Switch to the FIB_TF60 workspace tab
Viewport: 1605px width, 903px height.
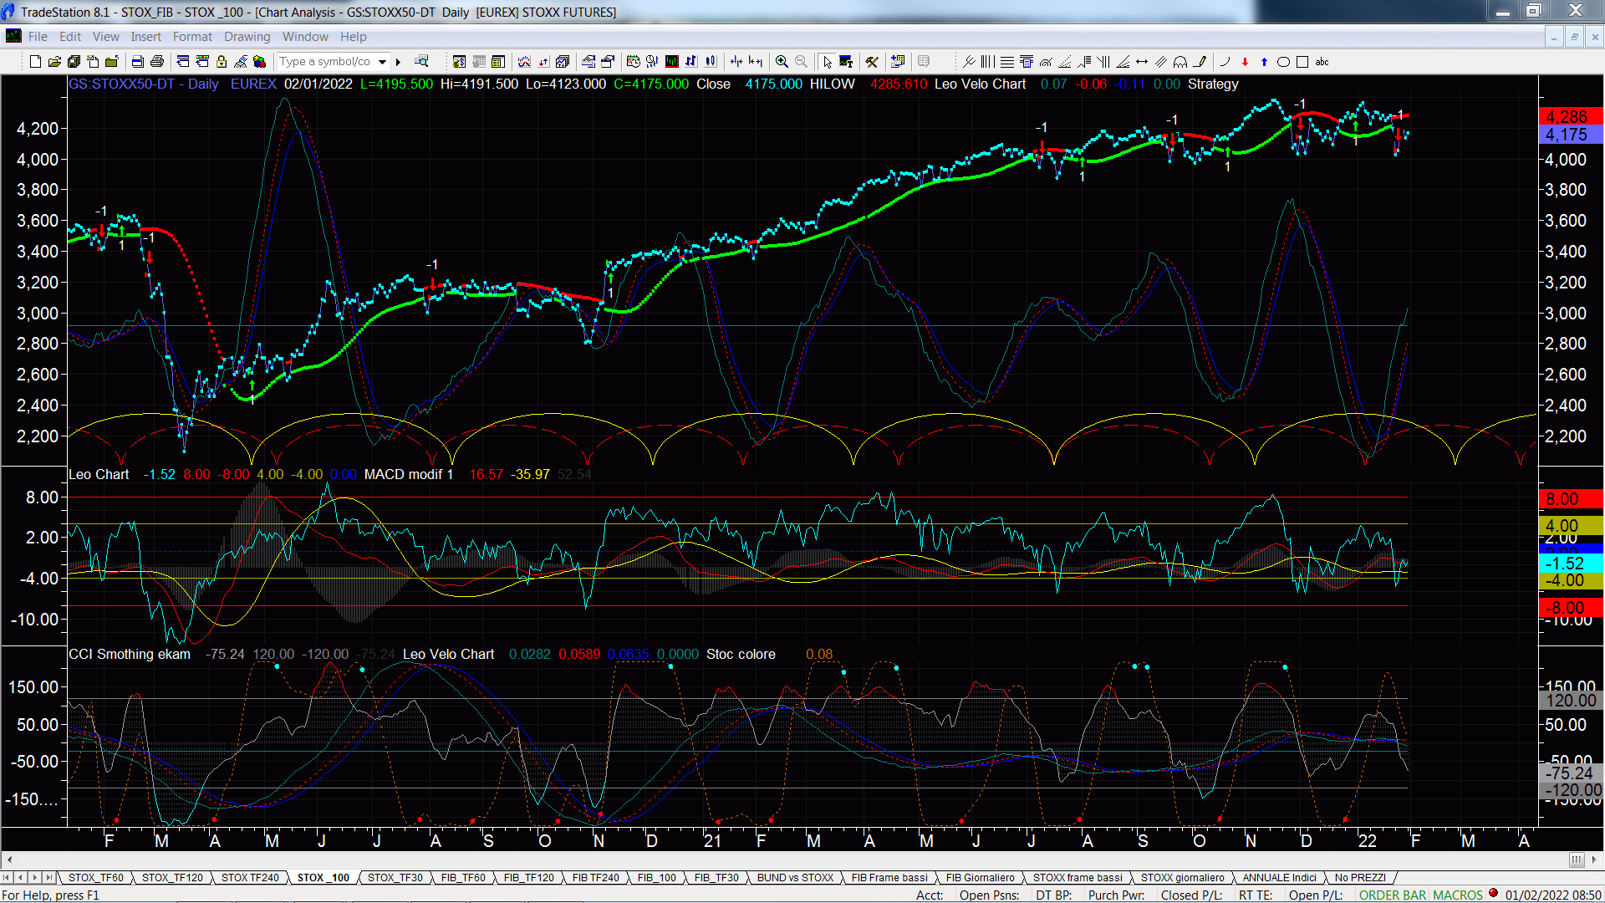pyautogui.click(x=463, y=878)
